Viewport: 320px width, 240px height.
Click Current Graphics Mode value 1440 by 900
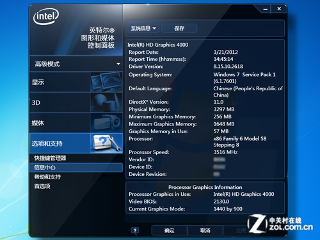coord(228,209)
